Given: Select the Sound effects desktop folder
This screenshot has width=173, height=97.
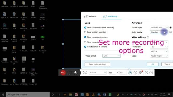Looking at the screenshot, I should pyautogui.click(x=14, y=50).
